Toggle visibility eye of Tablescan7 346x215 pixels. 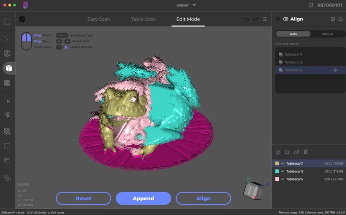[x=283, y=164]
